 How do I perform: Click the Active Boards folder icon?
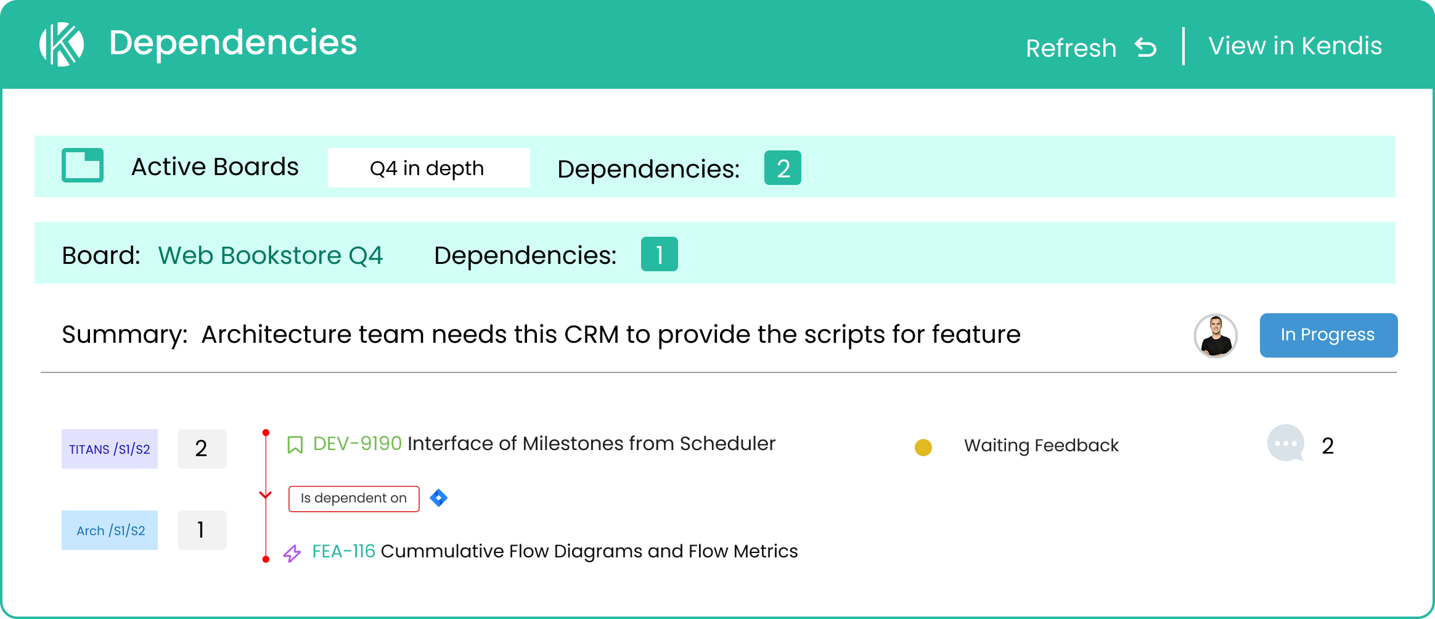82,166
